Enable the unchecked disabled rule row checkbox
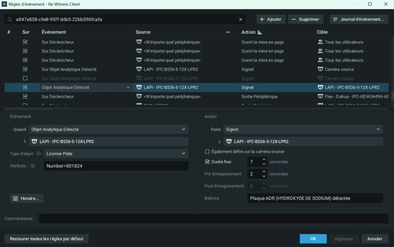Viewport: 394px width, 247px height. pos(25,78)
